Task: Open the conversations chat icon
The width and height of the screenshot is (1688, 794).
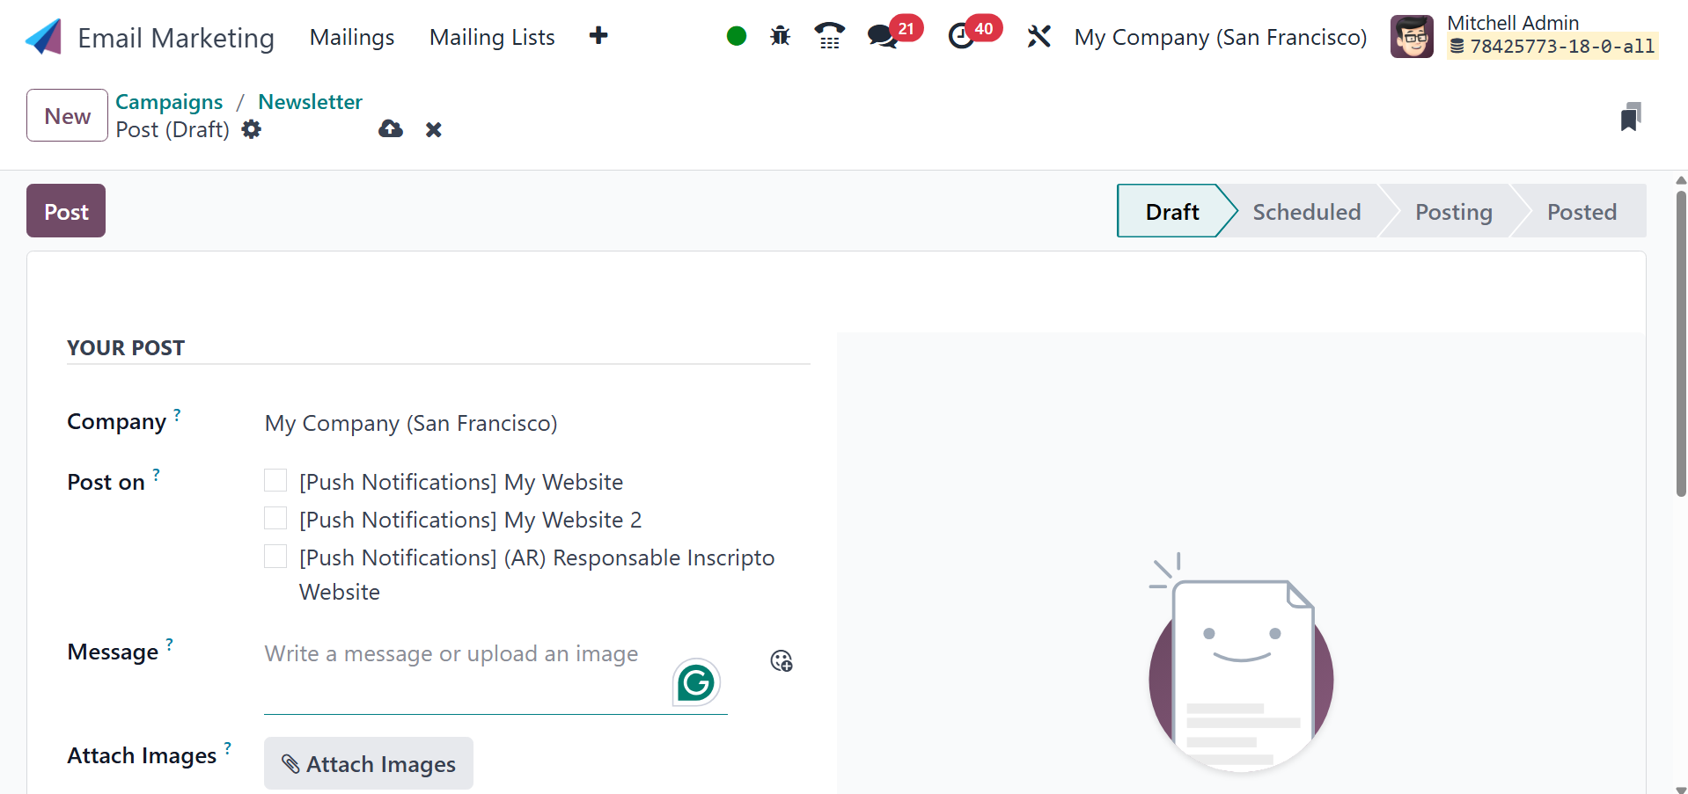Action: (x=882, y=36)
